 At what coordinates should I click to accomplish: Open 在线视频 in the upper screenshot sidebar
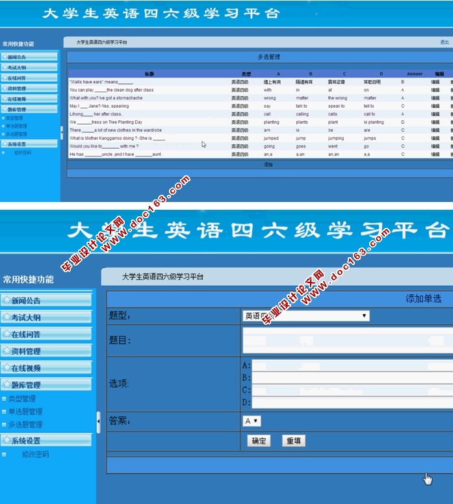pyautogui.click(x=29, y=99)
